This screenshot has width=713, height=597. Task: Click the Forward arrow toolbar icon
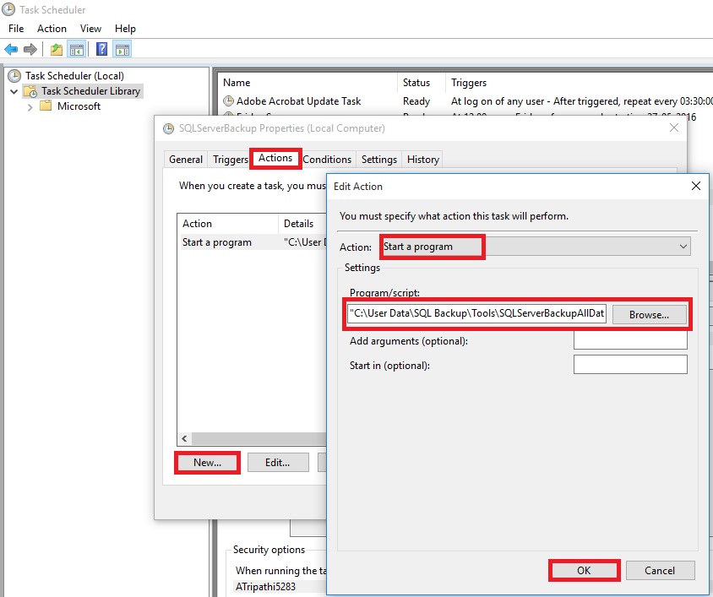tap(30, 49)
